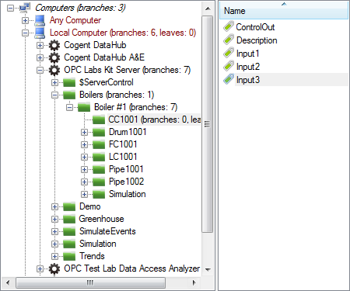Expand the Cogent DataHub A&E node
The height and width of the screenshot is (291, 350).
click(40, 57)
